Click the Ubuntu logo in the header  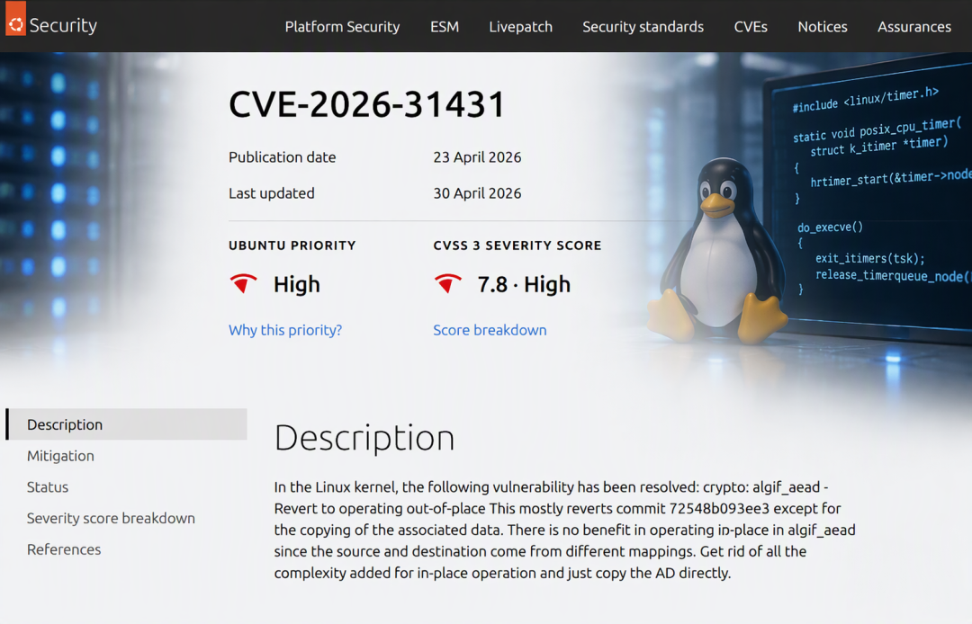15,19
